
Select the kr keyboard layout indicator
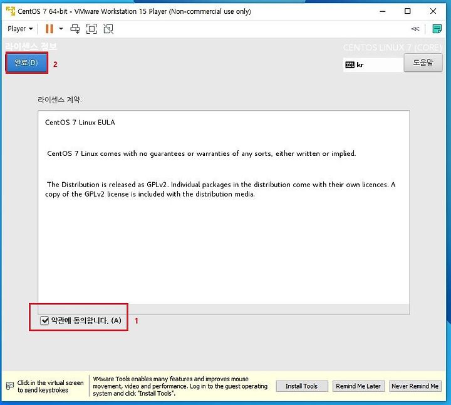pos(373,64)
